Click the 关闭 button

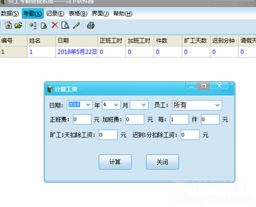[163, 162]
